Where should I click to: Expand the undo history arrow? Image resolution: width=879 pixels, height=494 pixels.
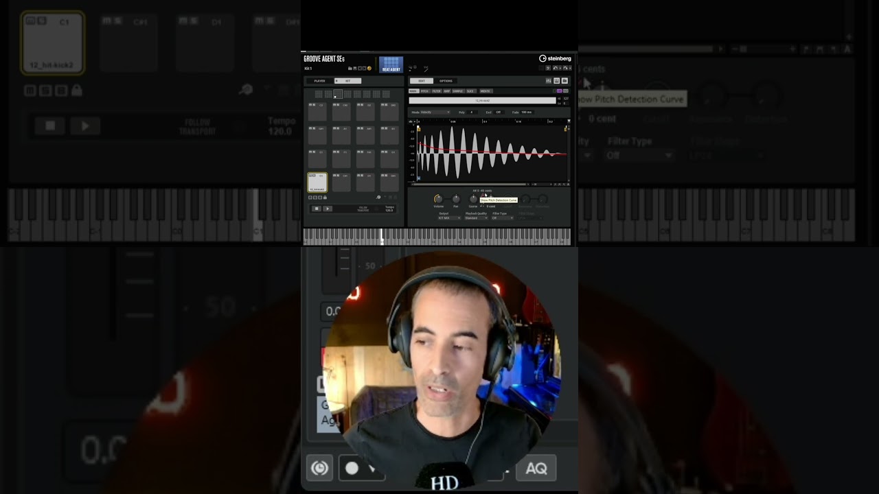560,68
